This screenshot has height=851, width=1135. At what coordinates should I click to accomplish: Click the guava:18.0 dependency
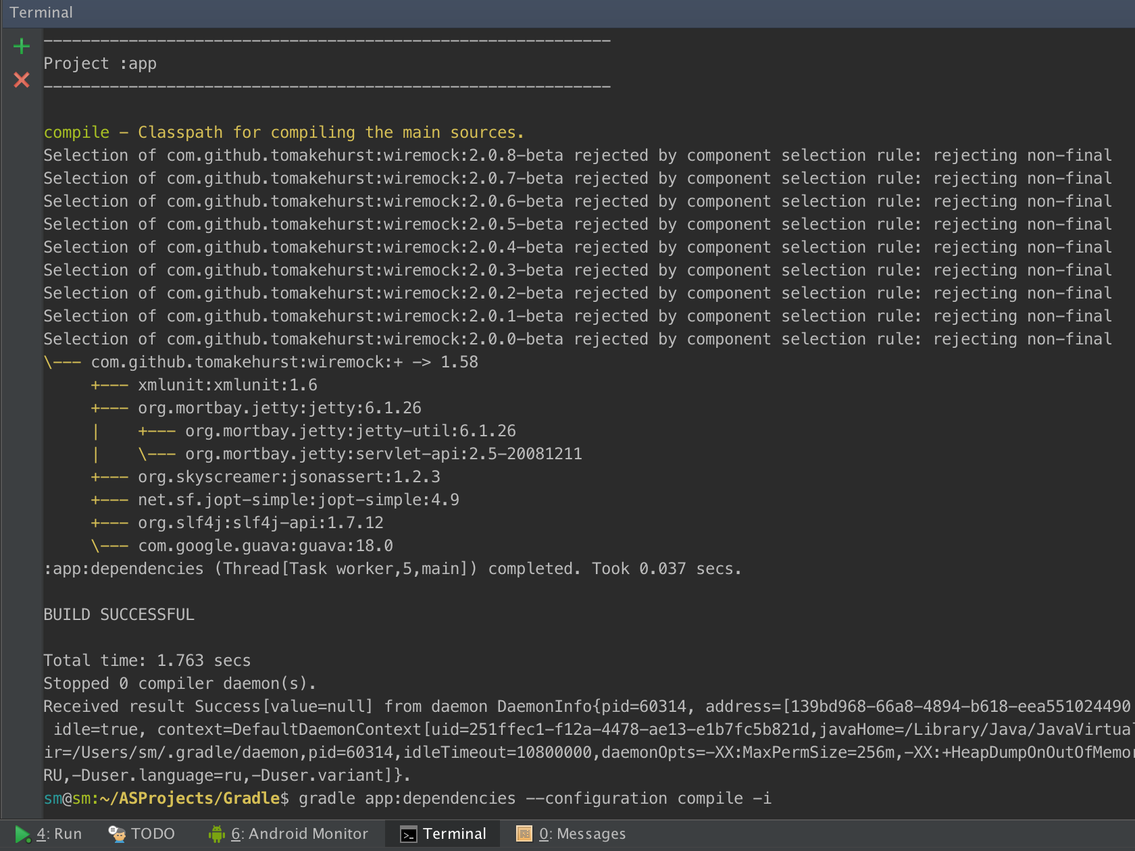(x=242, y=546)
